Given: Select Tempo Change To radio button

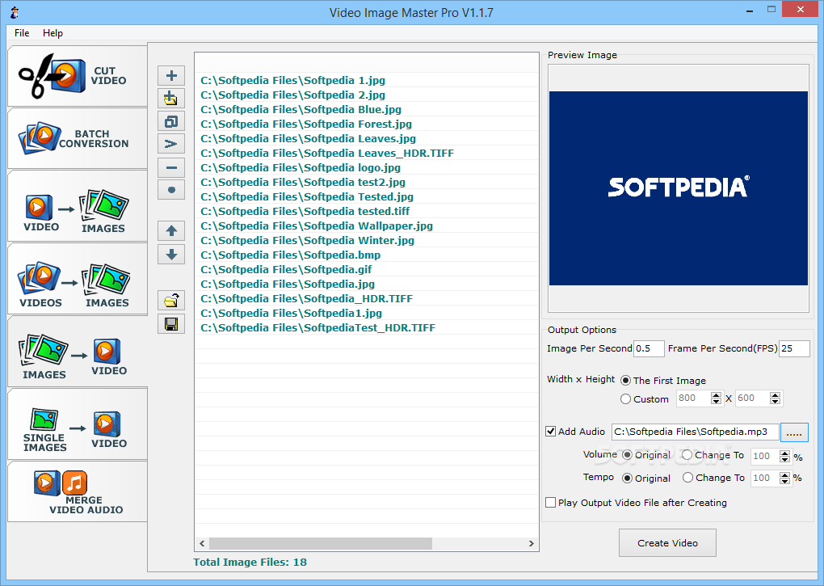Looking at the screenshot, I should coord(688,478).
